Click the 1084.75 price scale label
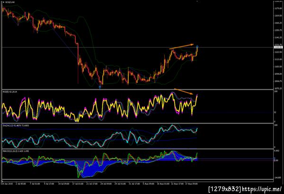 coord(278,81)
